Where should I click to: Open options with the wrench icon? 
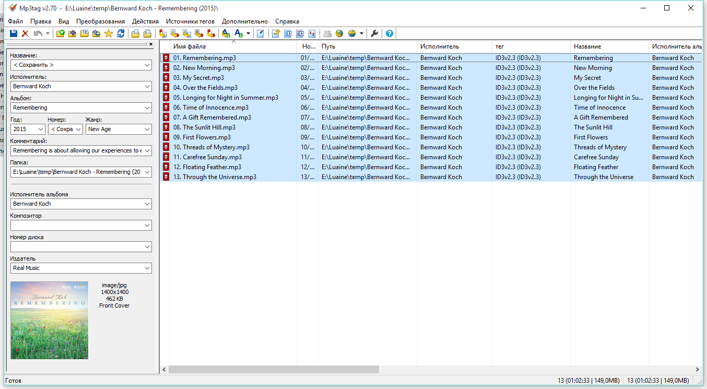point(374,33)
